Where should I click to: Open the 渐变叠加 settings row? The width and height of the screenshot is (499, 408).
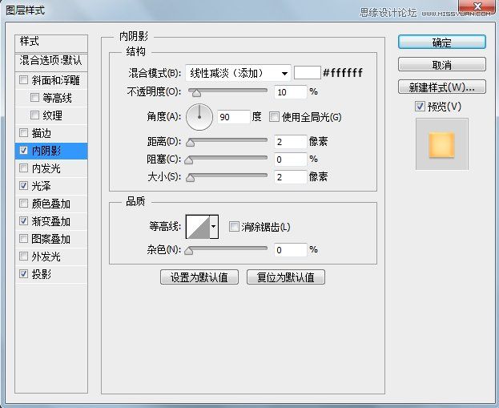[51, 221]
